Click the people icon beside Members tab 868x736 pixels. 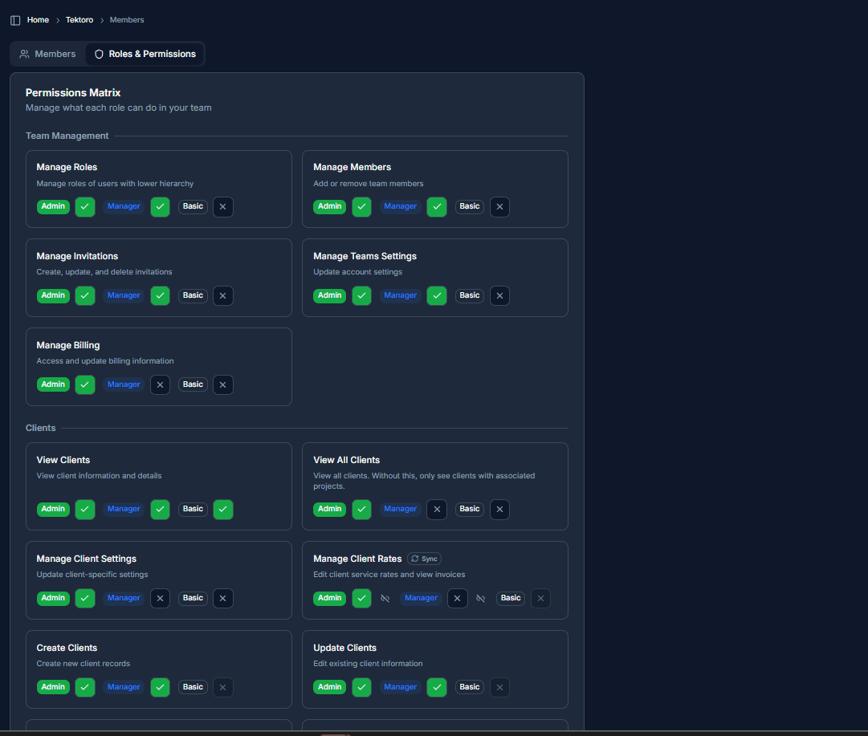click(x=25, y=55)
